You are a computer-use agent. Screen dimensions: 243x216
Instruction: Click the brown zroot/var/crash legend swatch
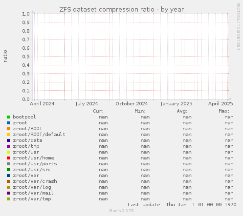pos(8,181)
